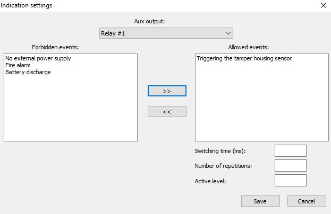Move event to allowed with >> button

coord(167,91)
